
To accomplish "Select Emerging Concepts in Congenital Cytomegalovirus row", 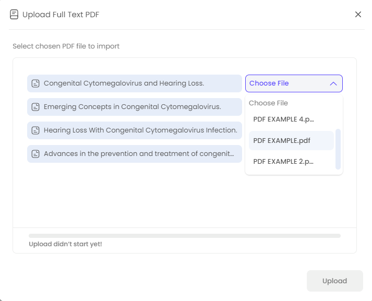I will click(x=132, y=107).
